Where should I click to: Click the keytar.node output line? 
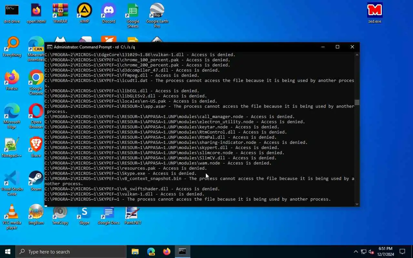(162, 127)
